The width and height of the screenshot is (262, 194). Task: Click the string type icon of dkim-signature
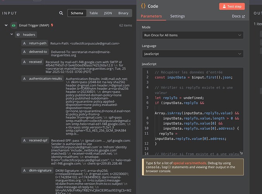(x=24, y=170)
